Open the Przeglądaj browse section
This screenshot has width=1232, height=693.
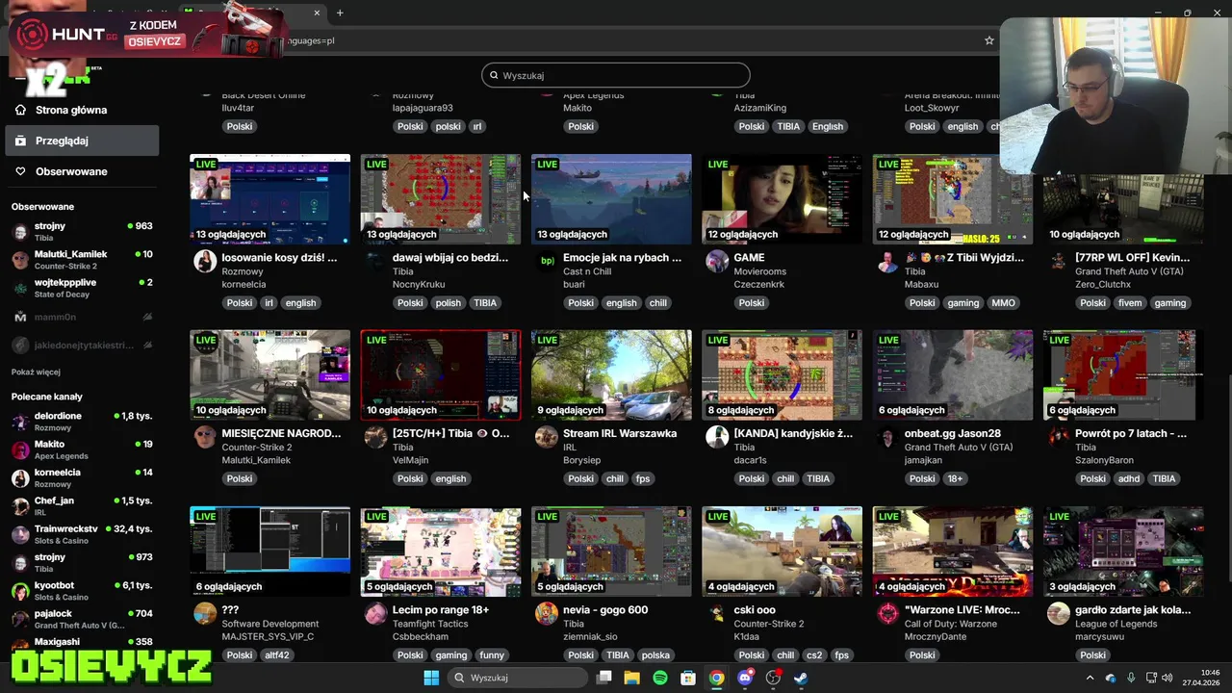pos(82,141)
